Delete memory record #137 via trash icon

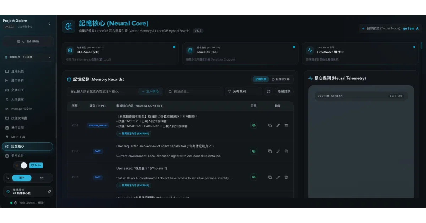click(286, 177)
